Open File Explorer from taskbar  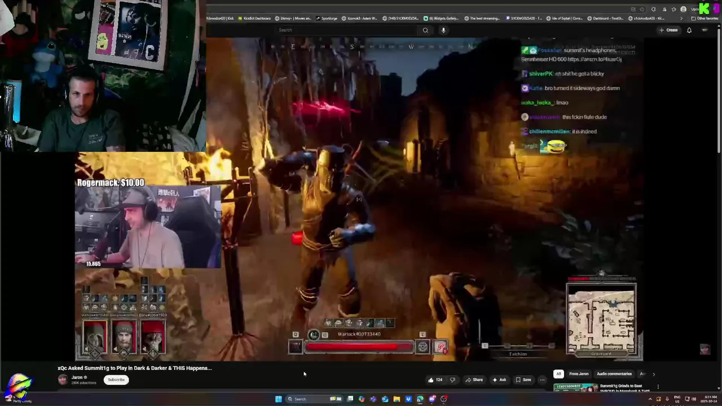point(397,399)
